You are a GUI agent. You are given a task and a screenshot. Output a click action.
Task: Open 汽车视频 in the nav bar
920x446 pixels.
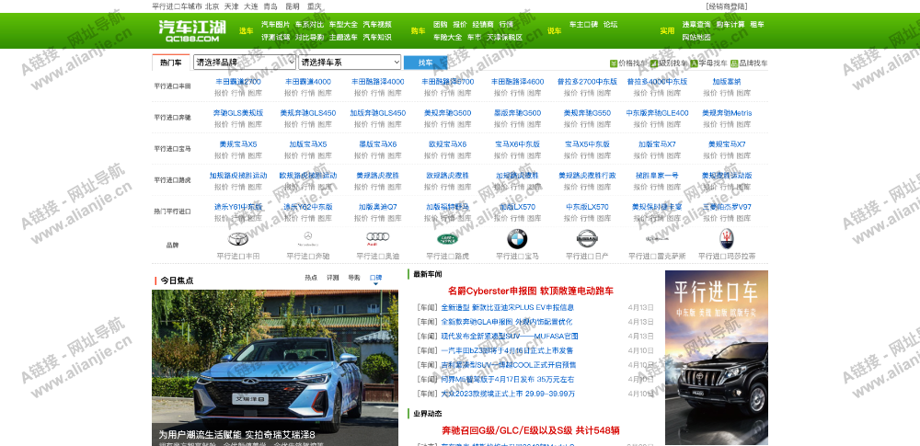pos(377,25)
